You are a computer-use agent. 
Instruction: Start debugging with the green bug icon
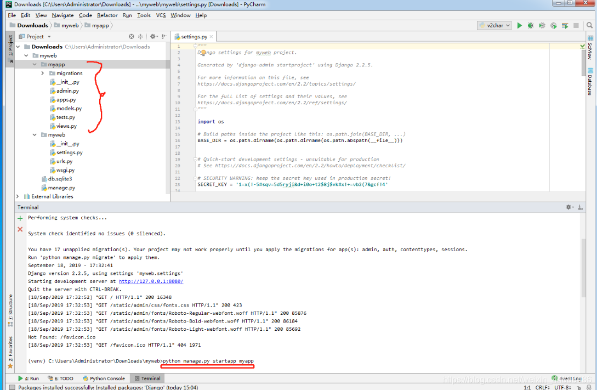coord(530,26)
